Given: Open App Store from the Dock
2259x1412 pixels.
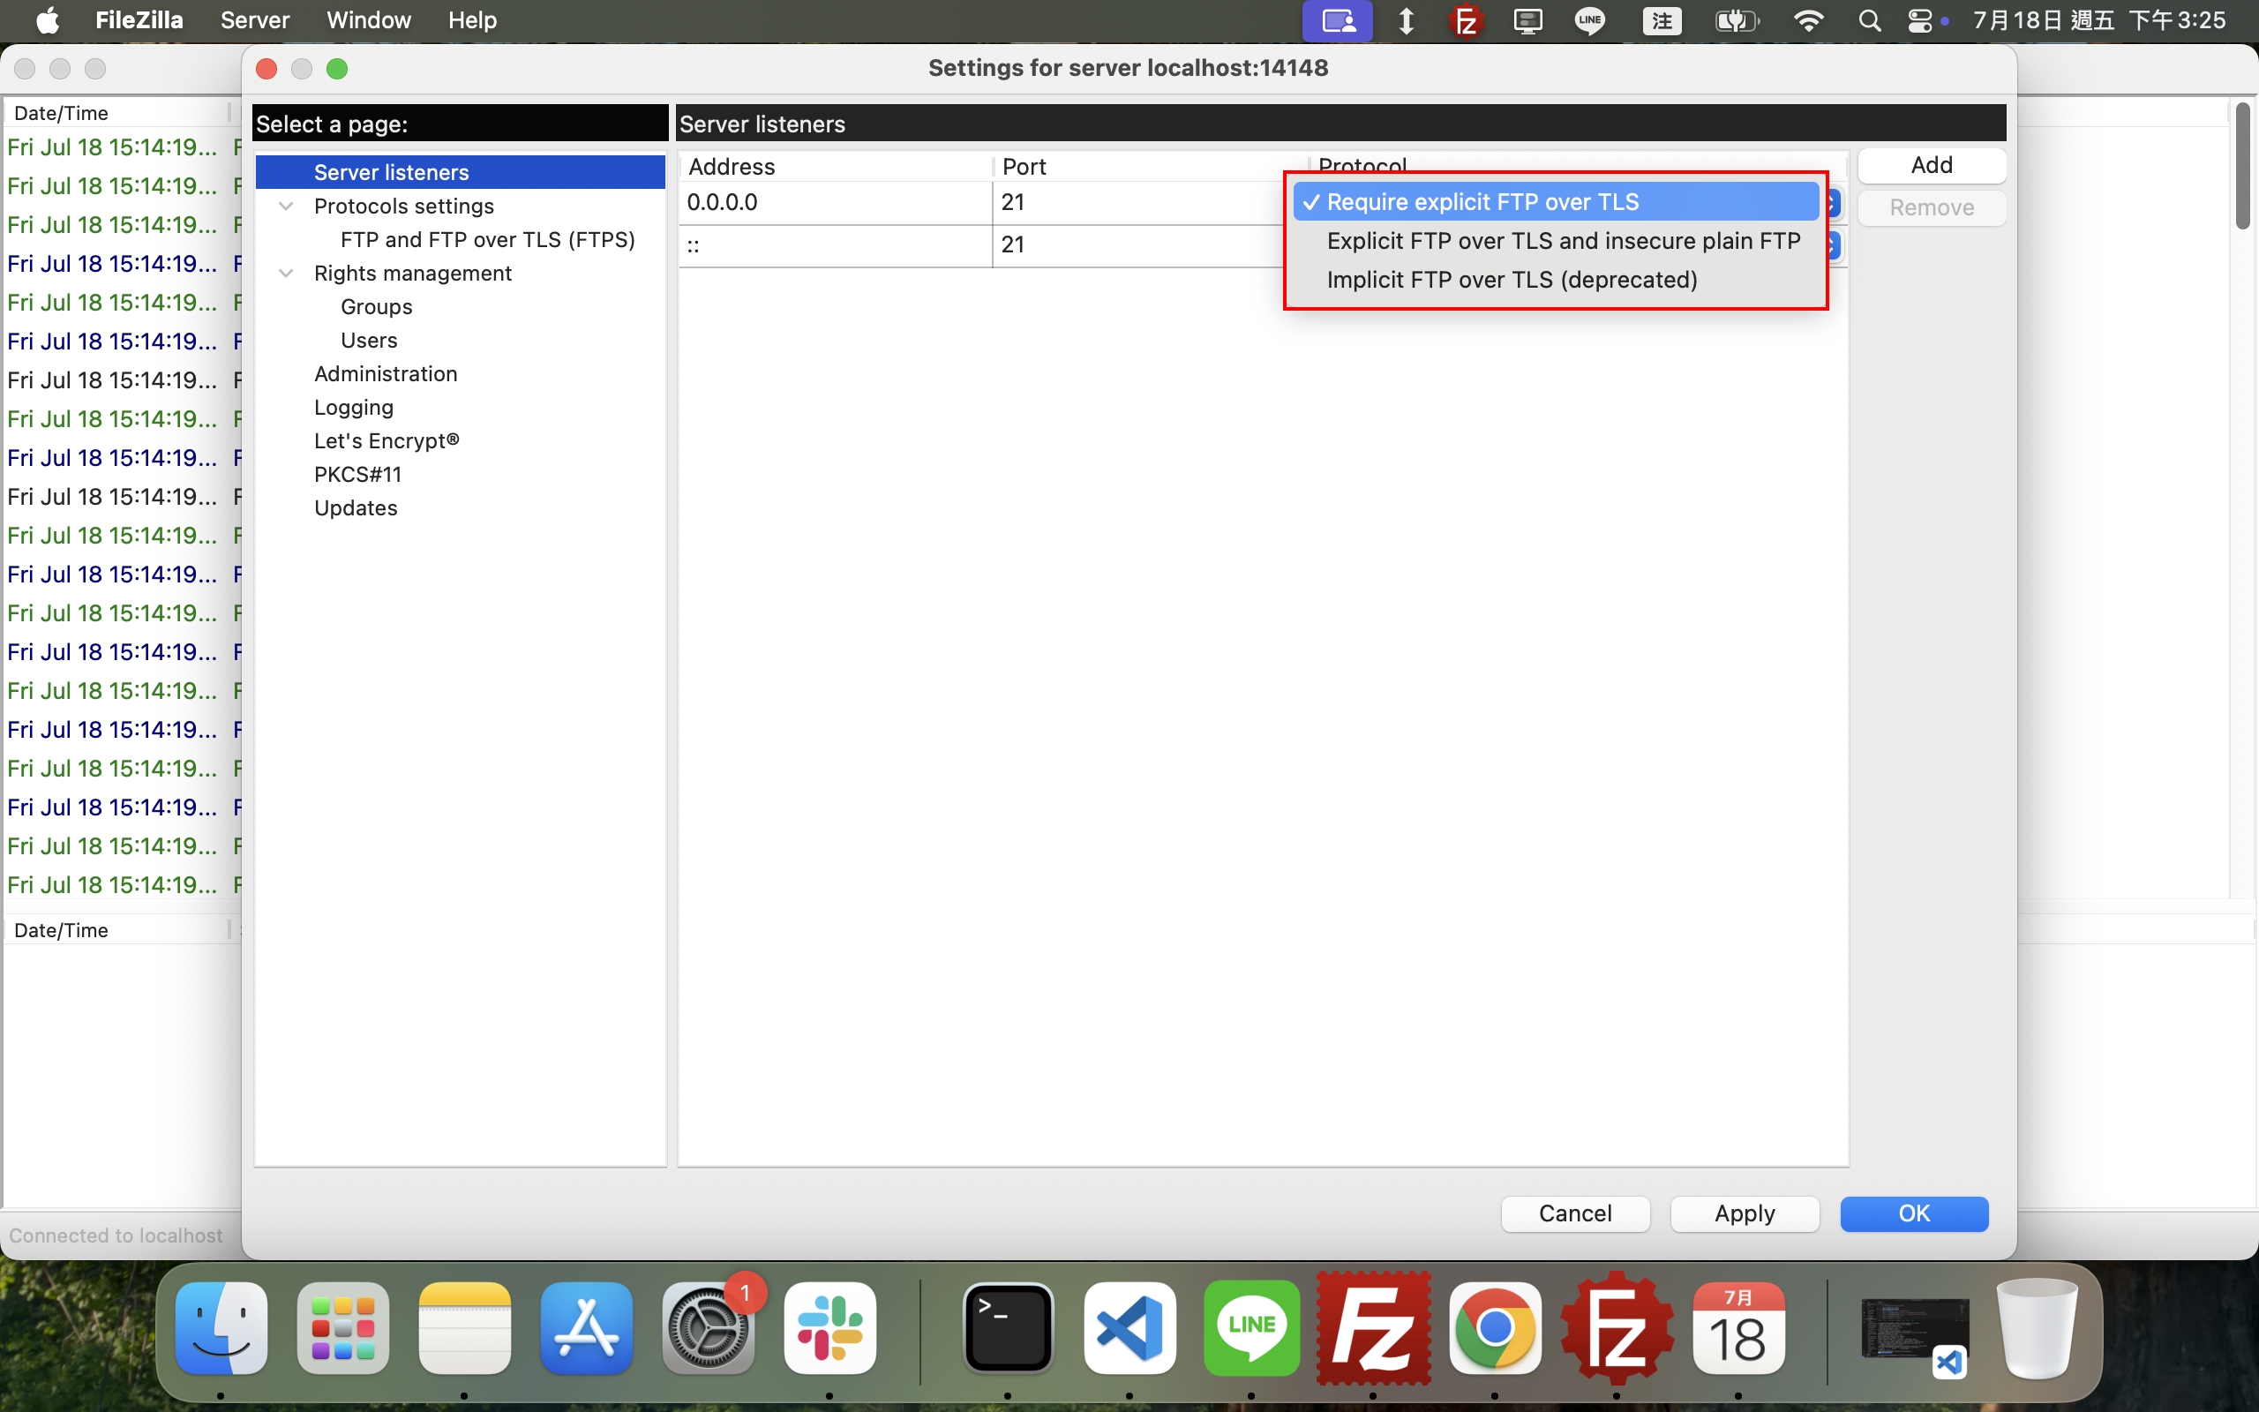Looking at the screenshot, I should coord(586,1328).
